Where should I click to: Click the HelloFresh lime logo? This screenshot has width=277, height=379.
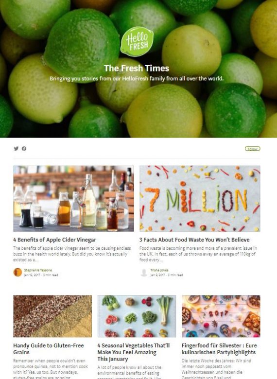pyautogui.click(x=137, y=41)
